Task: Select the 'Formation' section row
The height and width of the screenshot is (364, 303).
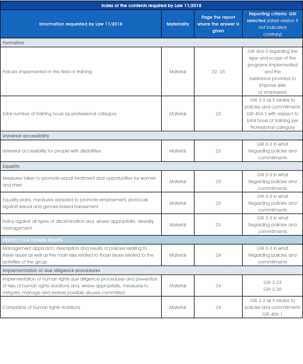Action: click(13, 43)
